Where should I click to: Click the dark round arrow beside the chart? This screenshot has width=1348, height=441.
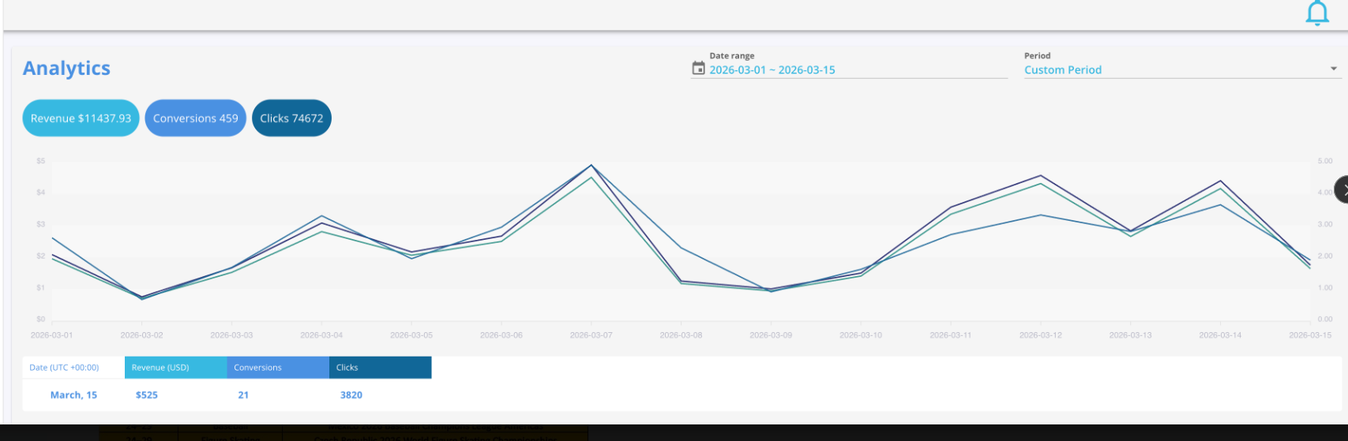point(1341,190)
